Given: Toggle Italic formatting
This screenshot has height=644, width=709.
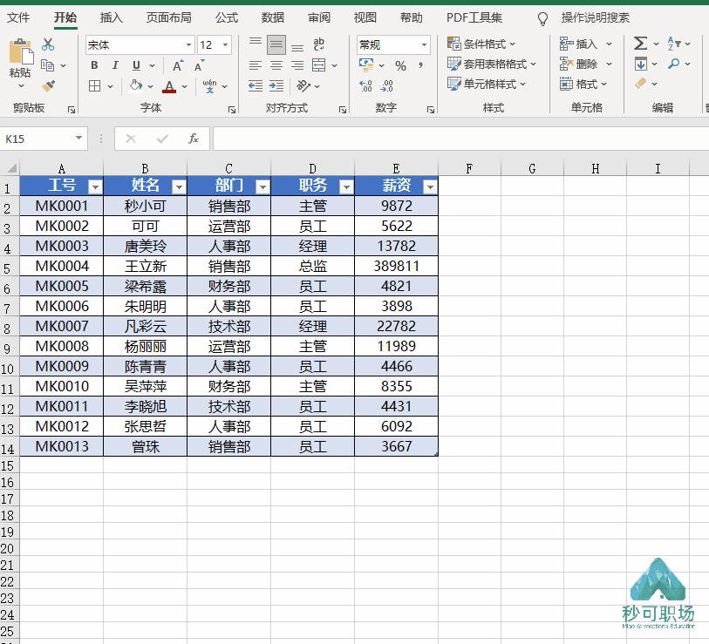Looking at the screenshot, I should pos(115,65).
